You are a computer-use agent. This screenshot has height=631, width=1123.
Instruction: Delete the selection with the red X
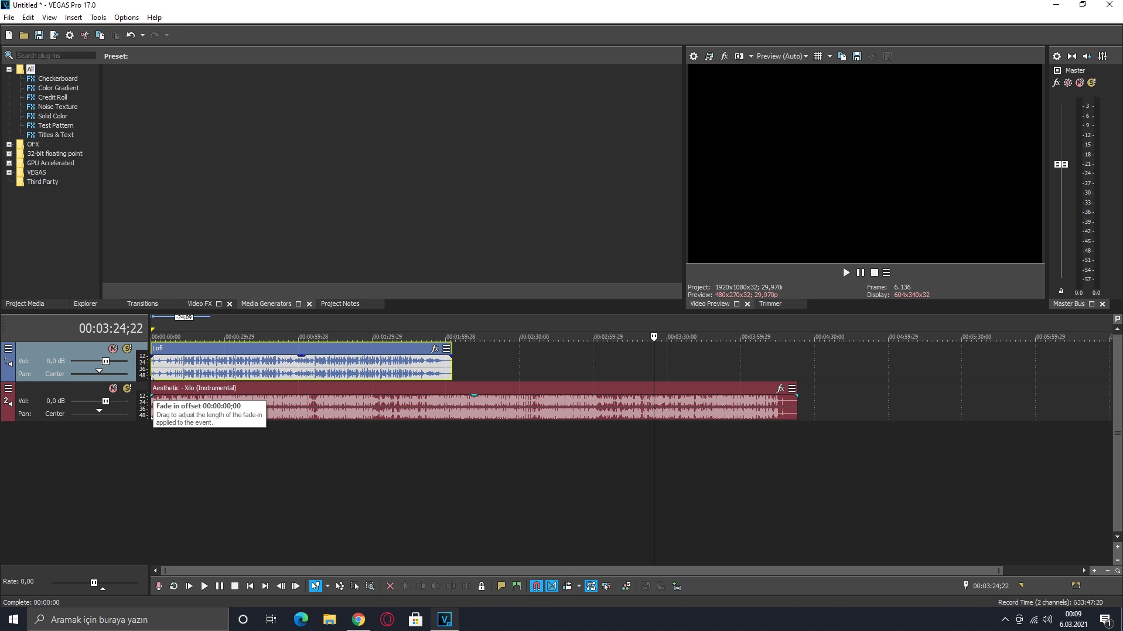tap(390, 586)
